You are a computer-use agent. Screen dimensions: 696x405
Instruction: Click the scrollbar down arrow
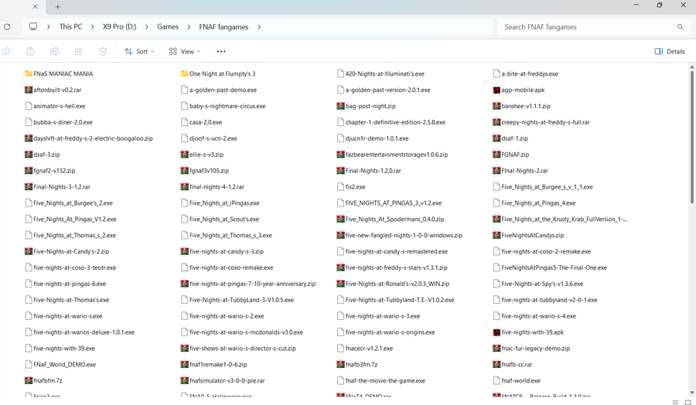691,393
